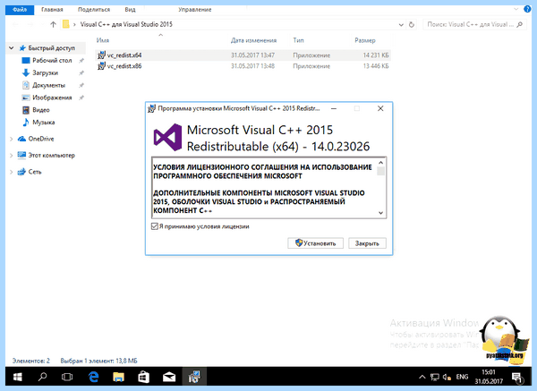Open Документы folder in the sidebar

point(48,85)
